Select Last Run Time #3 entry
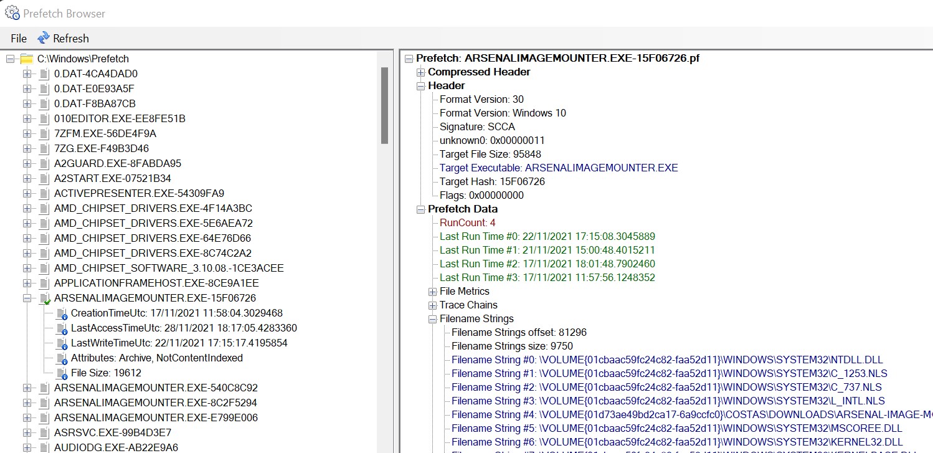The width and height of the screenshot is (933, 453). (x=547, y=277)
